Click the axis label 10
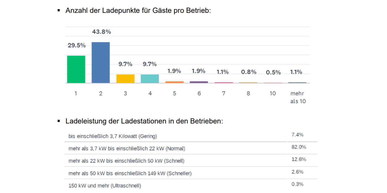 (273, 93)
